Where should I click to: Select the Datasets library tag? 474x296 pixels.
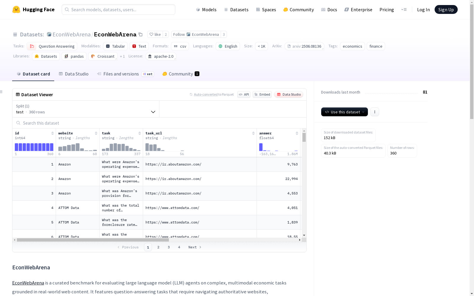46,56
